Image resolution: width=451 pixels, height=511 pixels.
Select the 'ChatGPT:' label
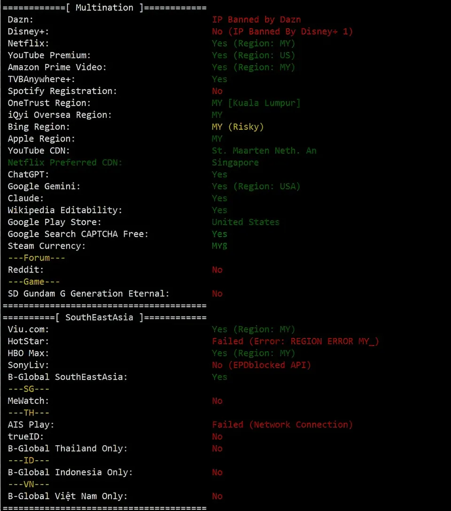(28, 174)
